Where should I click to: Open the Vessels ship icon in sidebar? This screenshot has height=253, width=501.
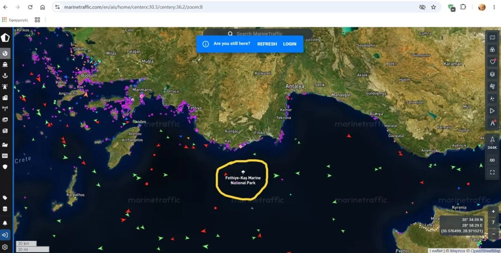(5, 65)
